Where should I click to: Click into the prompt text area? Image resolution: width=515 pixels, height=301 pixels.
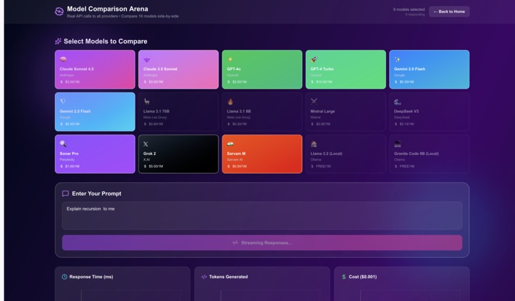[262, 216]
